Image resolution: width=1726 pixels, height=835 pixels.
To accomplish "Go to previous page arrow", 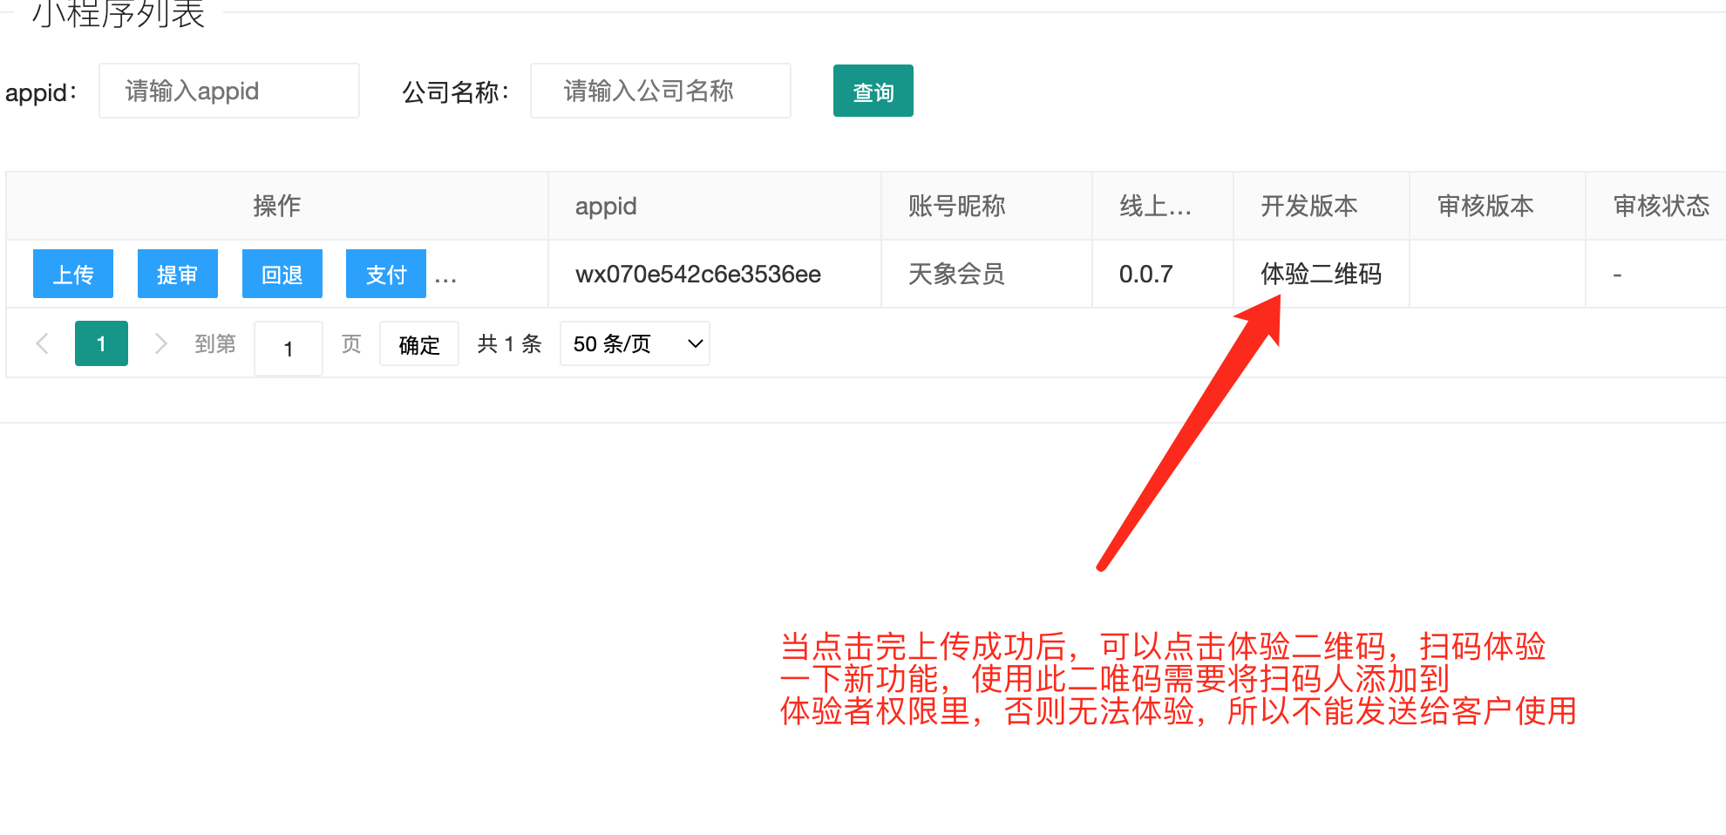I will pos(42,343).
